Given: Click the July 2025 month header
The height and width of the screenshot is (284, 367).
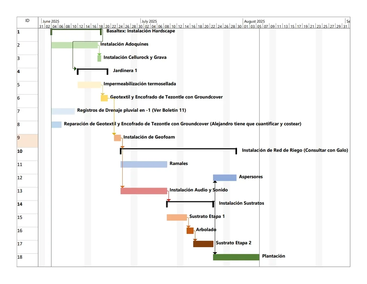Looking at the screenshot, I should pyautogui.click(x=149, y=21).
